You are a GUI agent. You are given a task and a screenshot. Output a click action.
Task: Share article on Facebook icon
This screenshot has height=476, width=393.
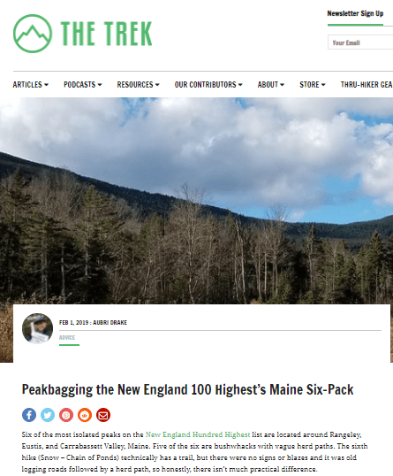[29, 415]
